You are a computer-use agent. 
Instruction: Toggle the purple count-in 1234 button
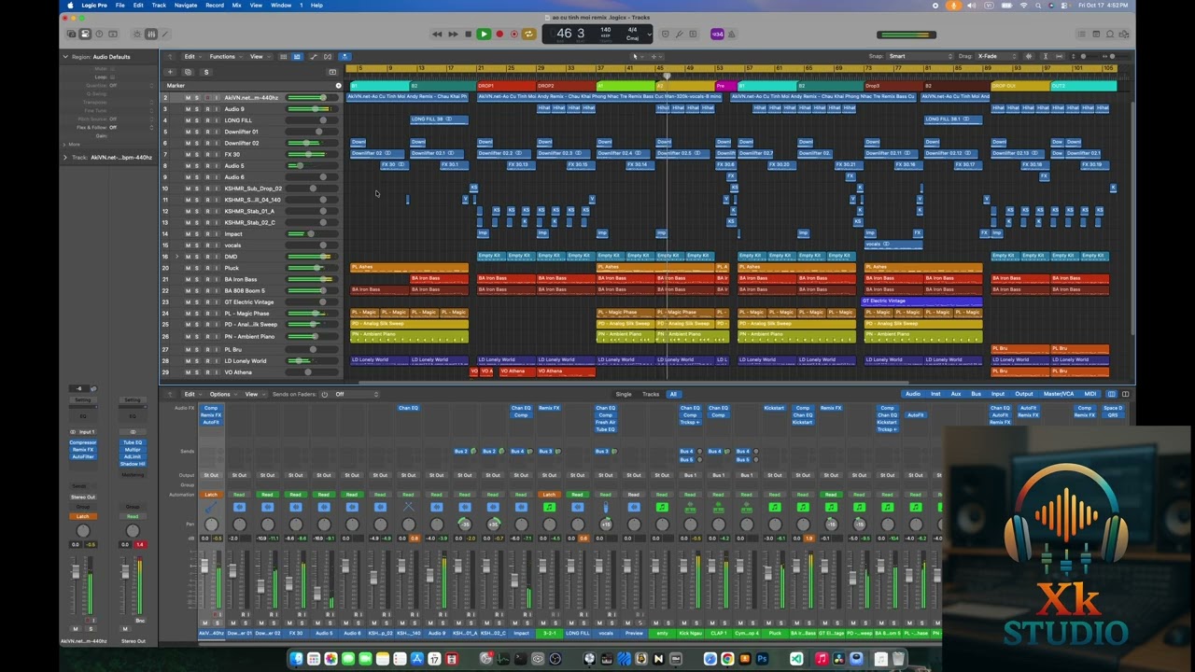pos(717,35)
